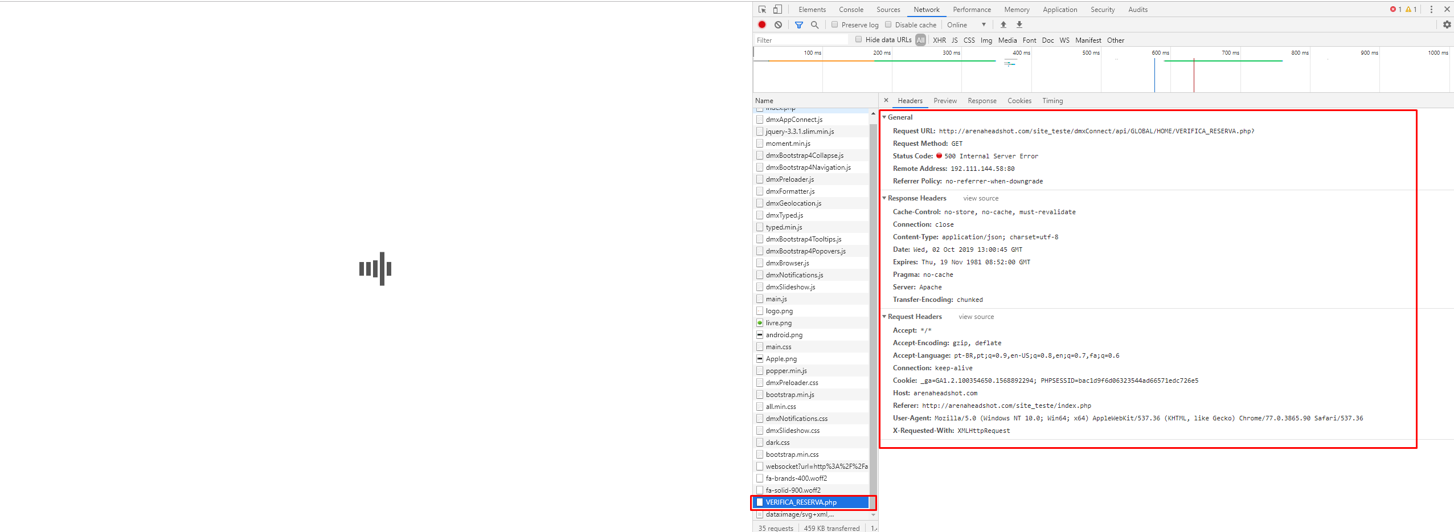Viewport: 1454px width, 532px height.
Task: Open network search magnifier
Action: 815,25
